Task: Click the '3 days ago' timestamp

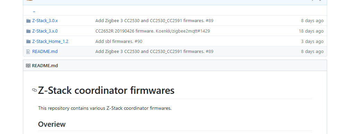Action: (312, 41)
